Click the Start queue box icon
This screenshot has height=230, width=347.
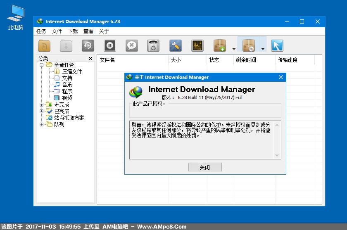220,45
